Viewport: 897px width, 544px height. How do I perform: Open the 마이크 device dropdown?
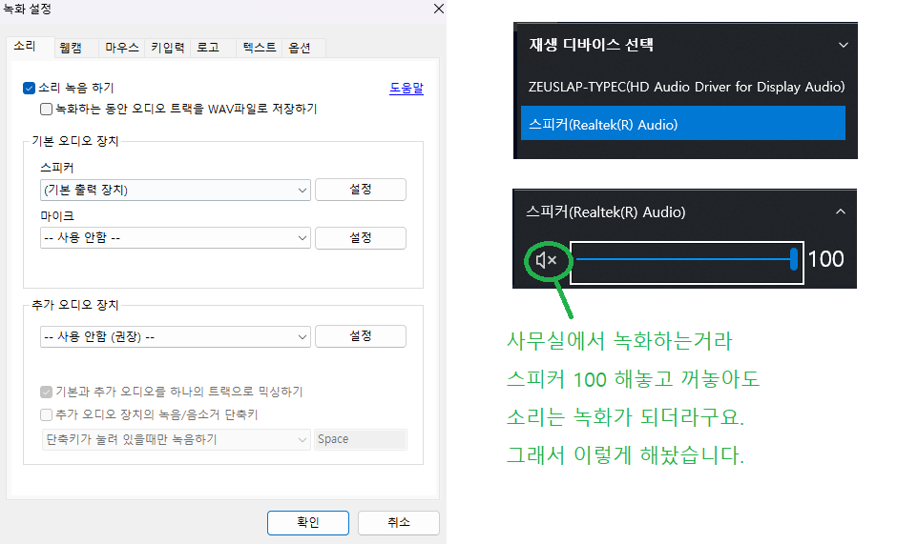click(x=175, y=238)
